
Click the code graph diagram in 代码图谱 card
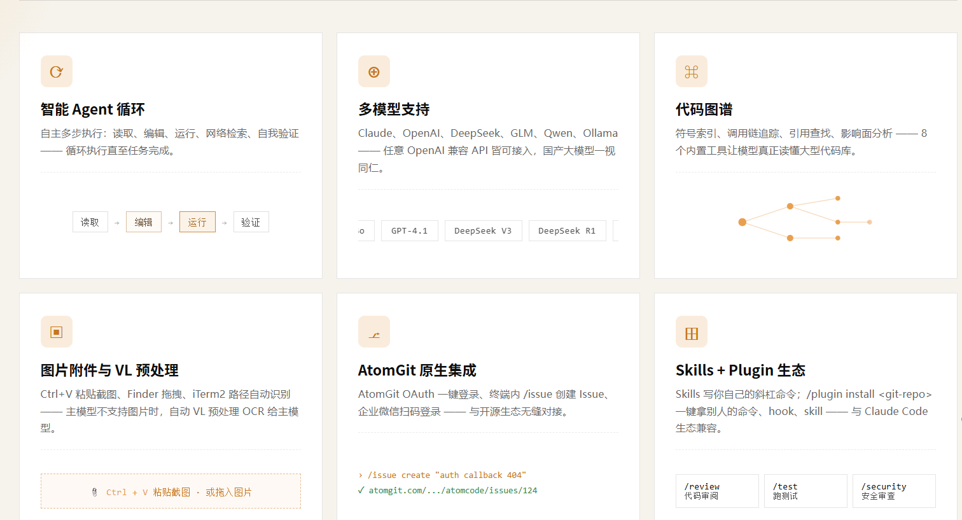pos(805,218)
